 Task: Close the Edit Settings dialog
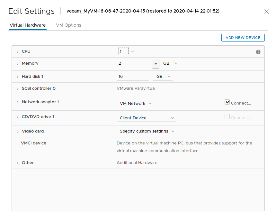[x=266, y=12]
